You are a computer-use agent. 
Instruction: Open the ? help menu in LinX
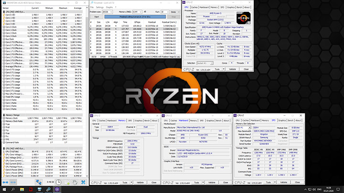pyautogui.click(x=116, y=7)
